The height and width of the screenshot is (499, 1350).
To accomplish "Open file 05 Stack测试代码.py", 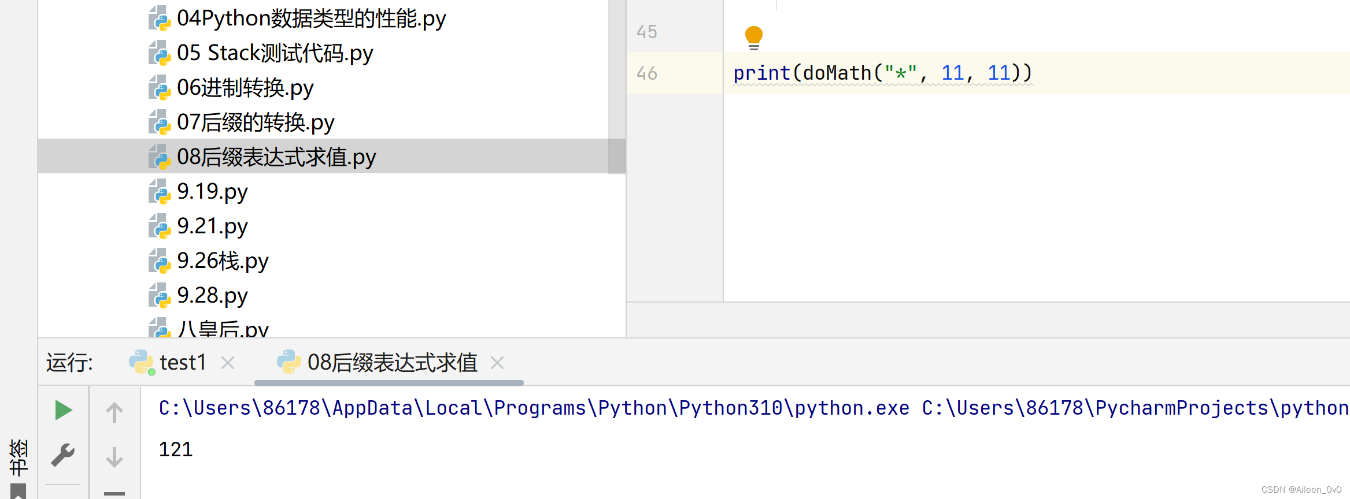I will tap(275, 53).
